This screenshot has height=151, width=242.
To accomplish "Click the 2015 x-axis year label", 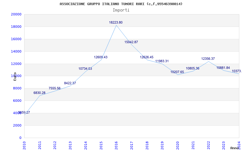I will [x=101, y=145].
